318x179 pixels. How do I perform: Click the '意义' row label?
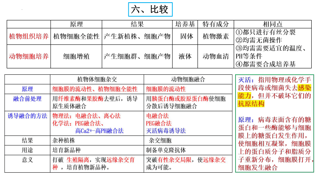pos(27,160)
